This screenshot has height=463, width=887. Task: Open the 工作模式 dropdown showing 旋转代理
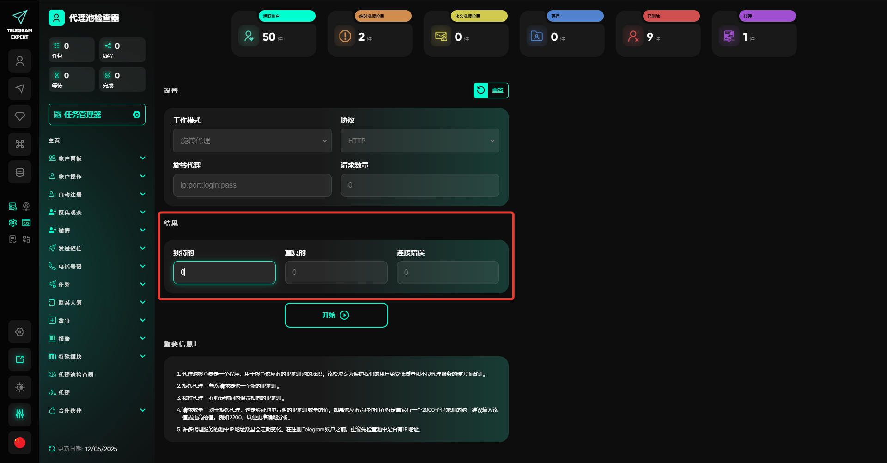tap(252, 141)
